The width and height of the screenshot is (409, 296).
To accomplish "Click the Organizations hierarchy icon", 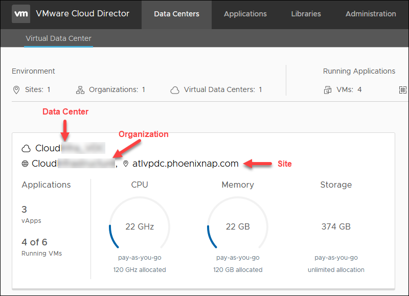I will point(80,90).
